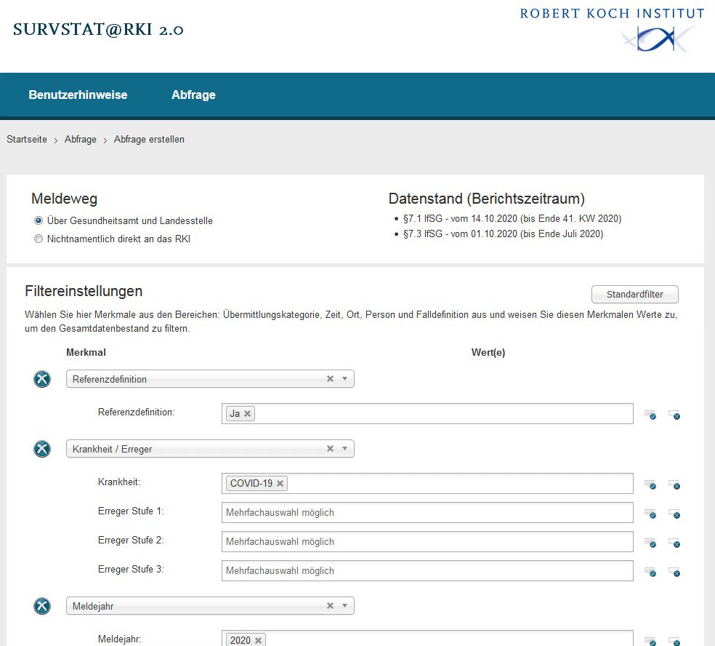Screen dimensions: 715x646
Task: Select all values icon for Erreger Stufe 2
Action: click(x=650, y=543)
